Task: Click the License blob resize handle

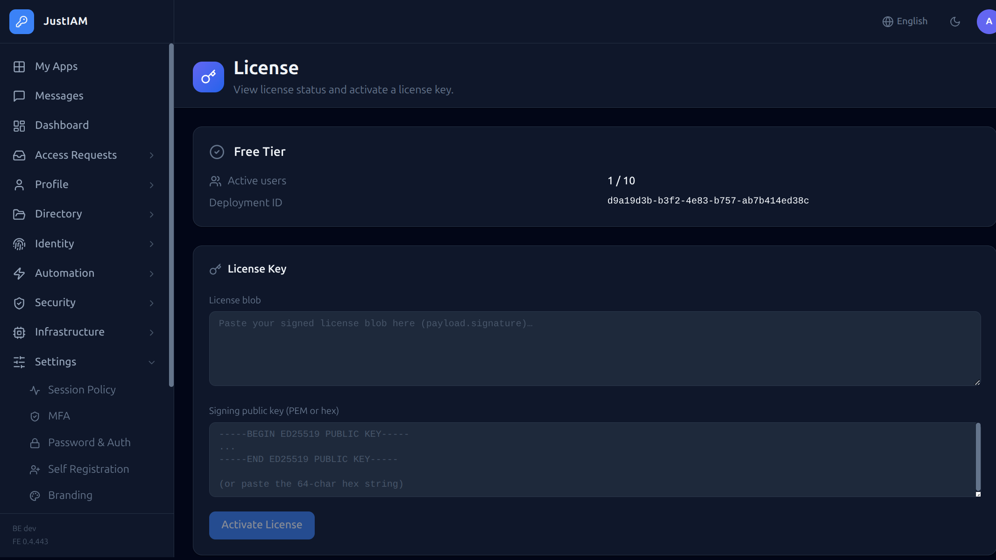Action: 977,383
